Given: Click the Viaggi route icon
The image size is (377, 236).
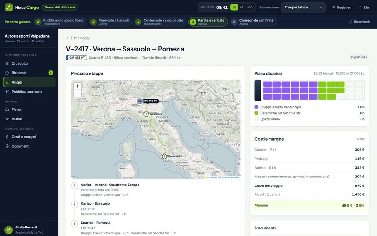Looking at the screenshot, I should [7, 82].
